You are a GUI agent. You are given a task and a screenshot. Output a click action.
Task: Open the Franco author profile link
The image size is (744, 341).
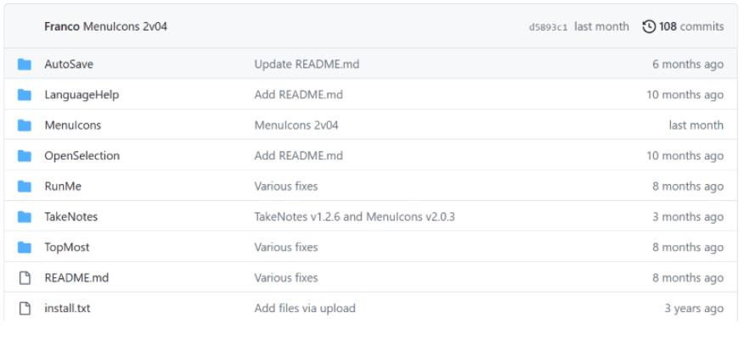tap(62, 26)
